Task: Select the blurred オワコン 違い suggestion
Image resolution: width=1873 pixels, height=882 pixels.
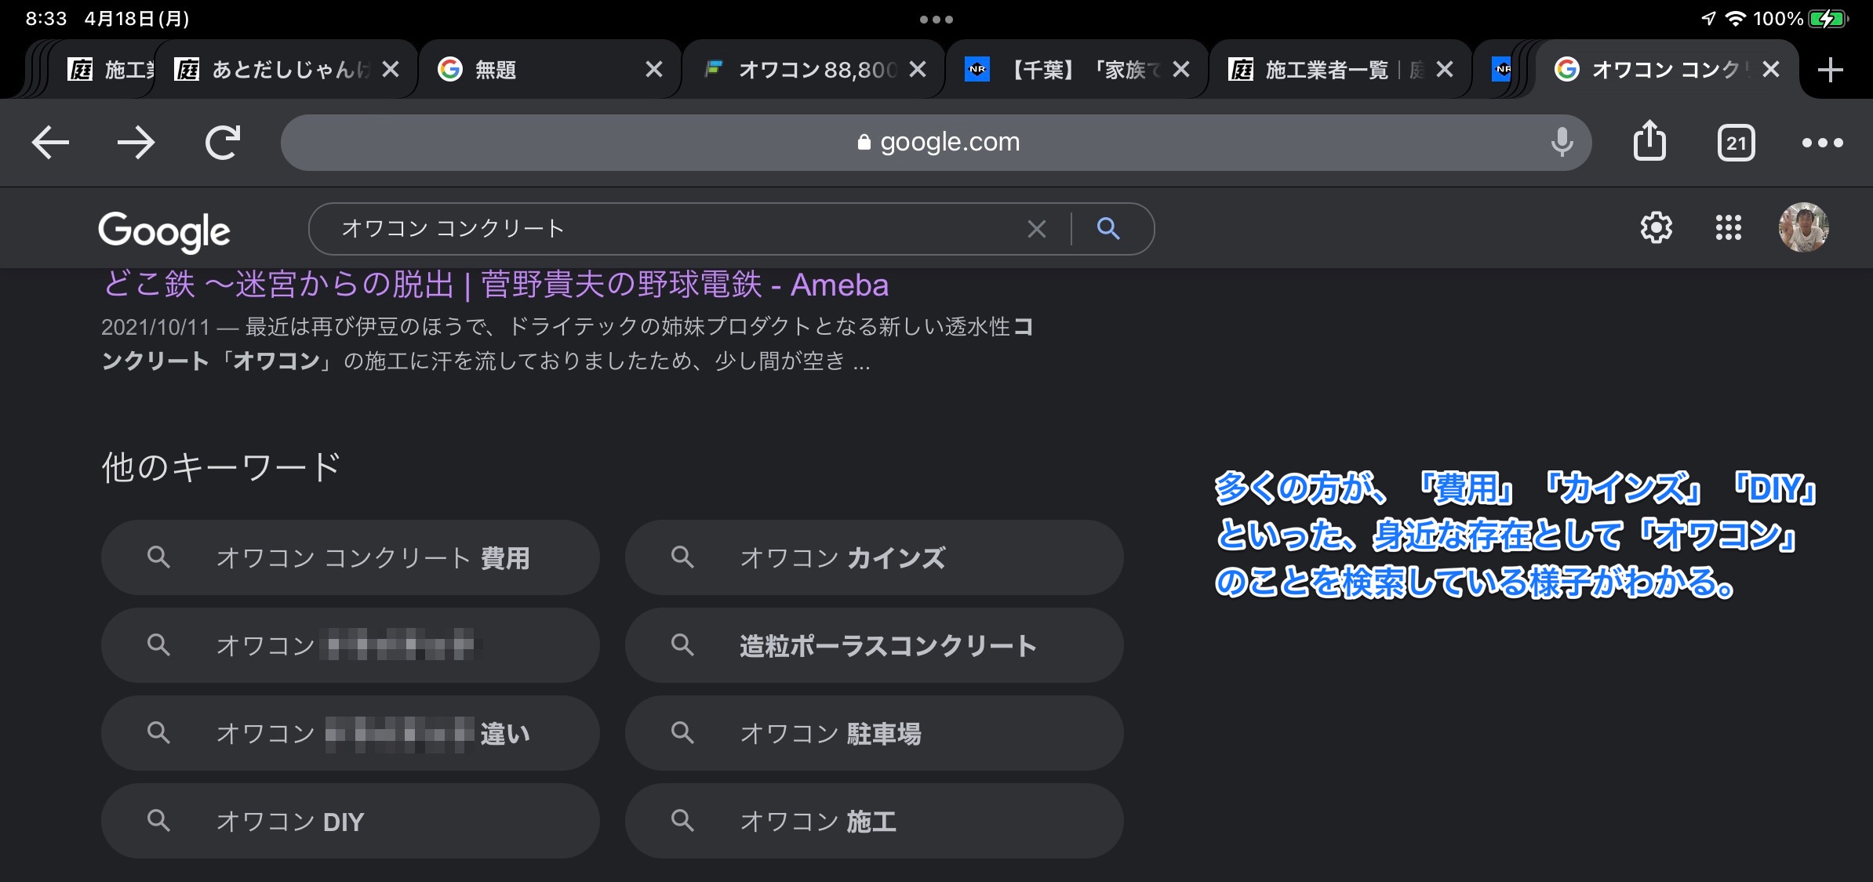Action: 351,733
